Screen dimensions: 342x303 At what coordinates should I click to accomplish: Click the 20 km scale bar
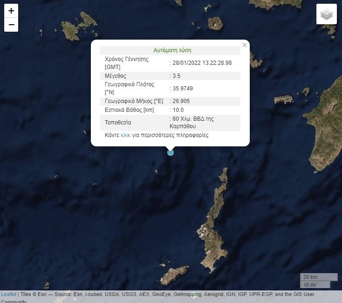coord(319,277)
